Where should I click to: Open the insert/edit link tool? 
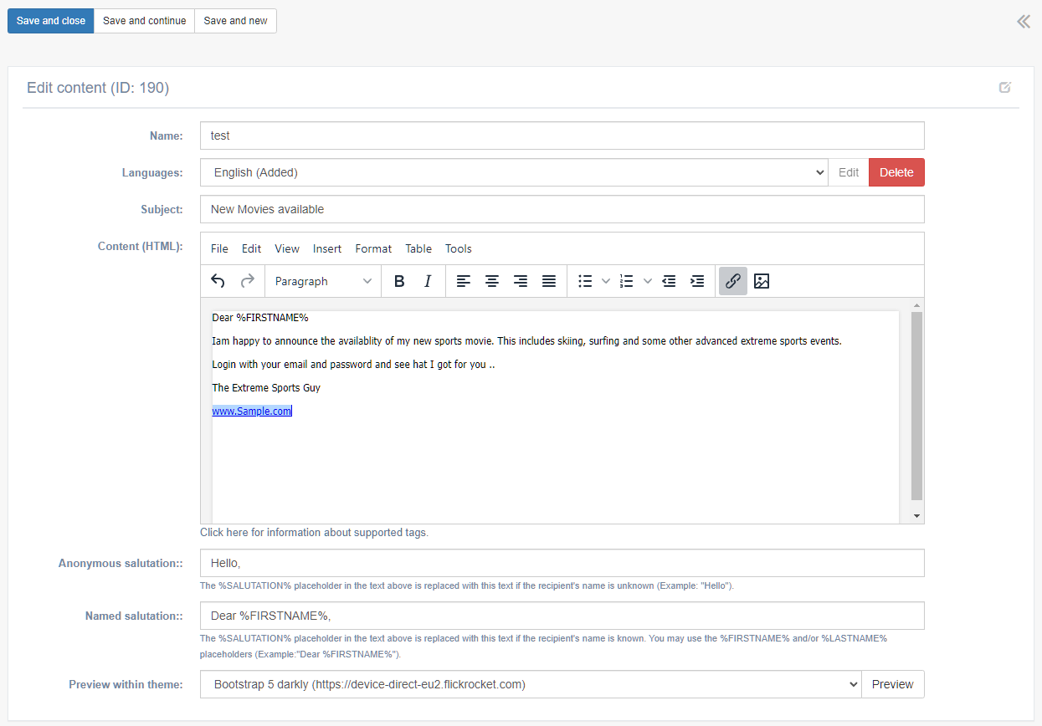click(732, 281)
